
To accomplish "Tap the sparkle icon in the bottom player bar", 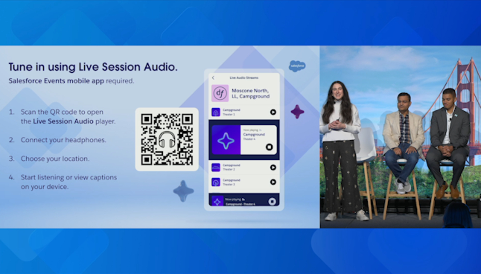I will click(x=217, y=201).
